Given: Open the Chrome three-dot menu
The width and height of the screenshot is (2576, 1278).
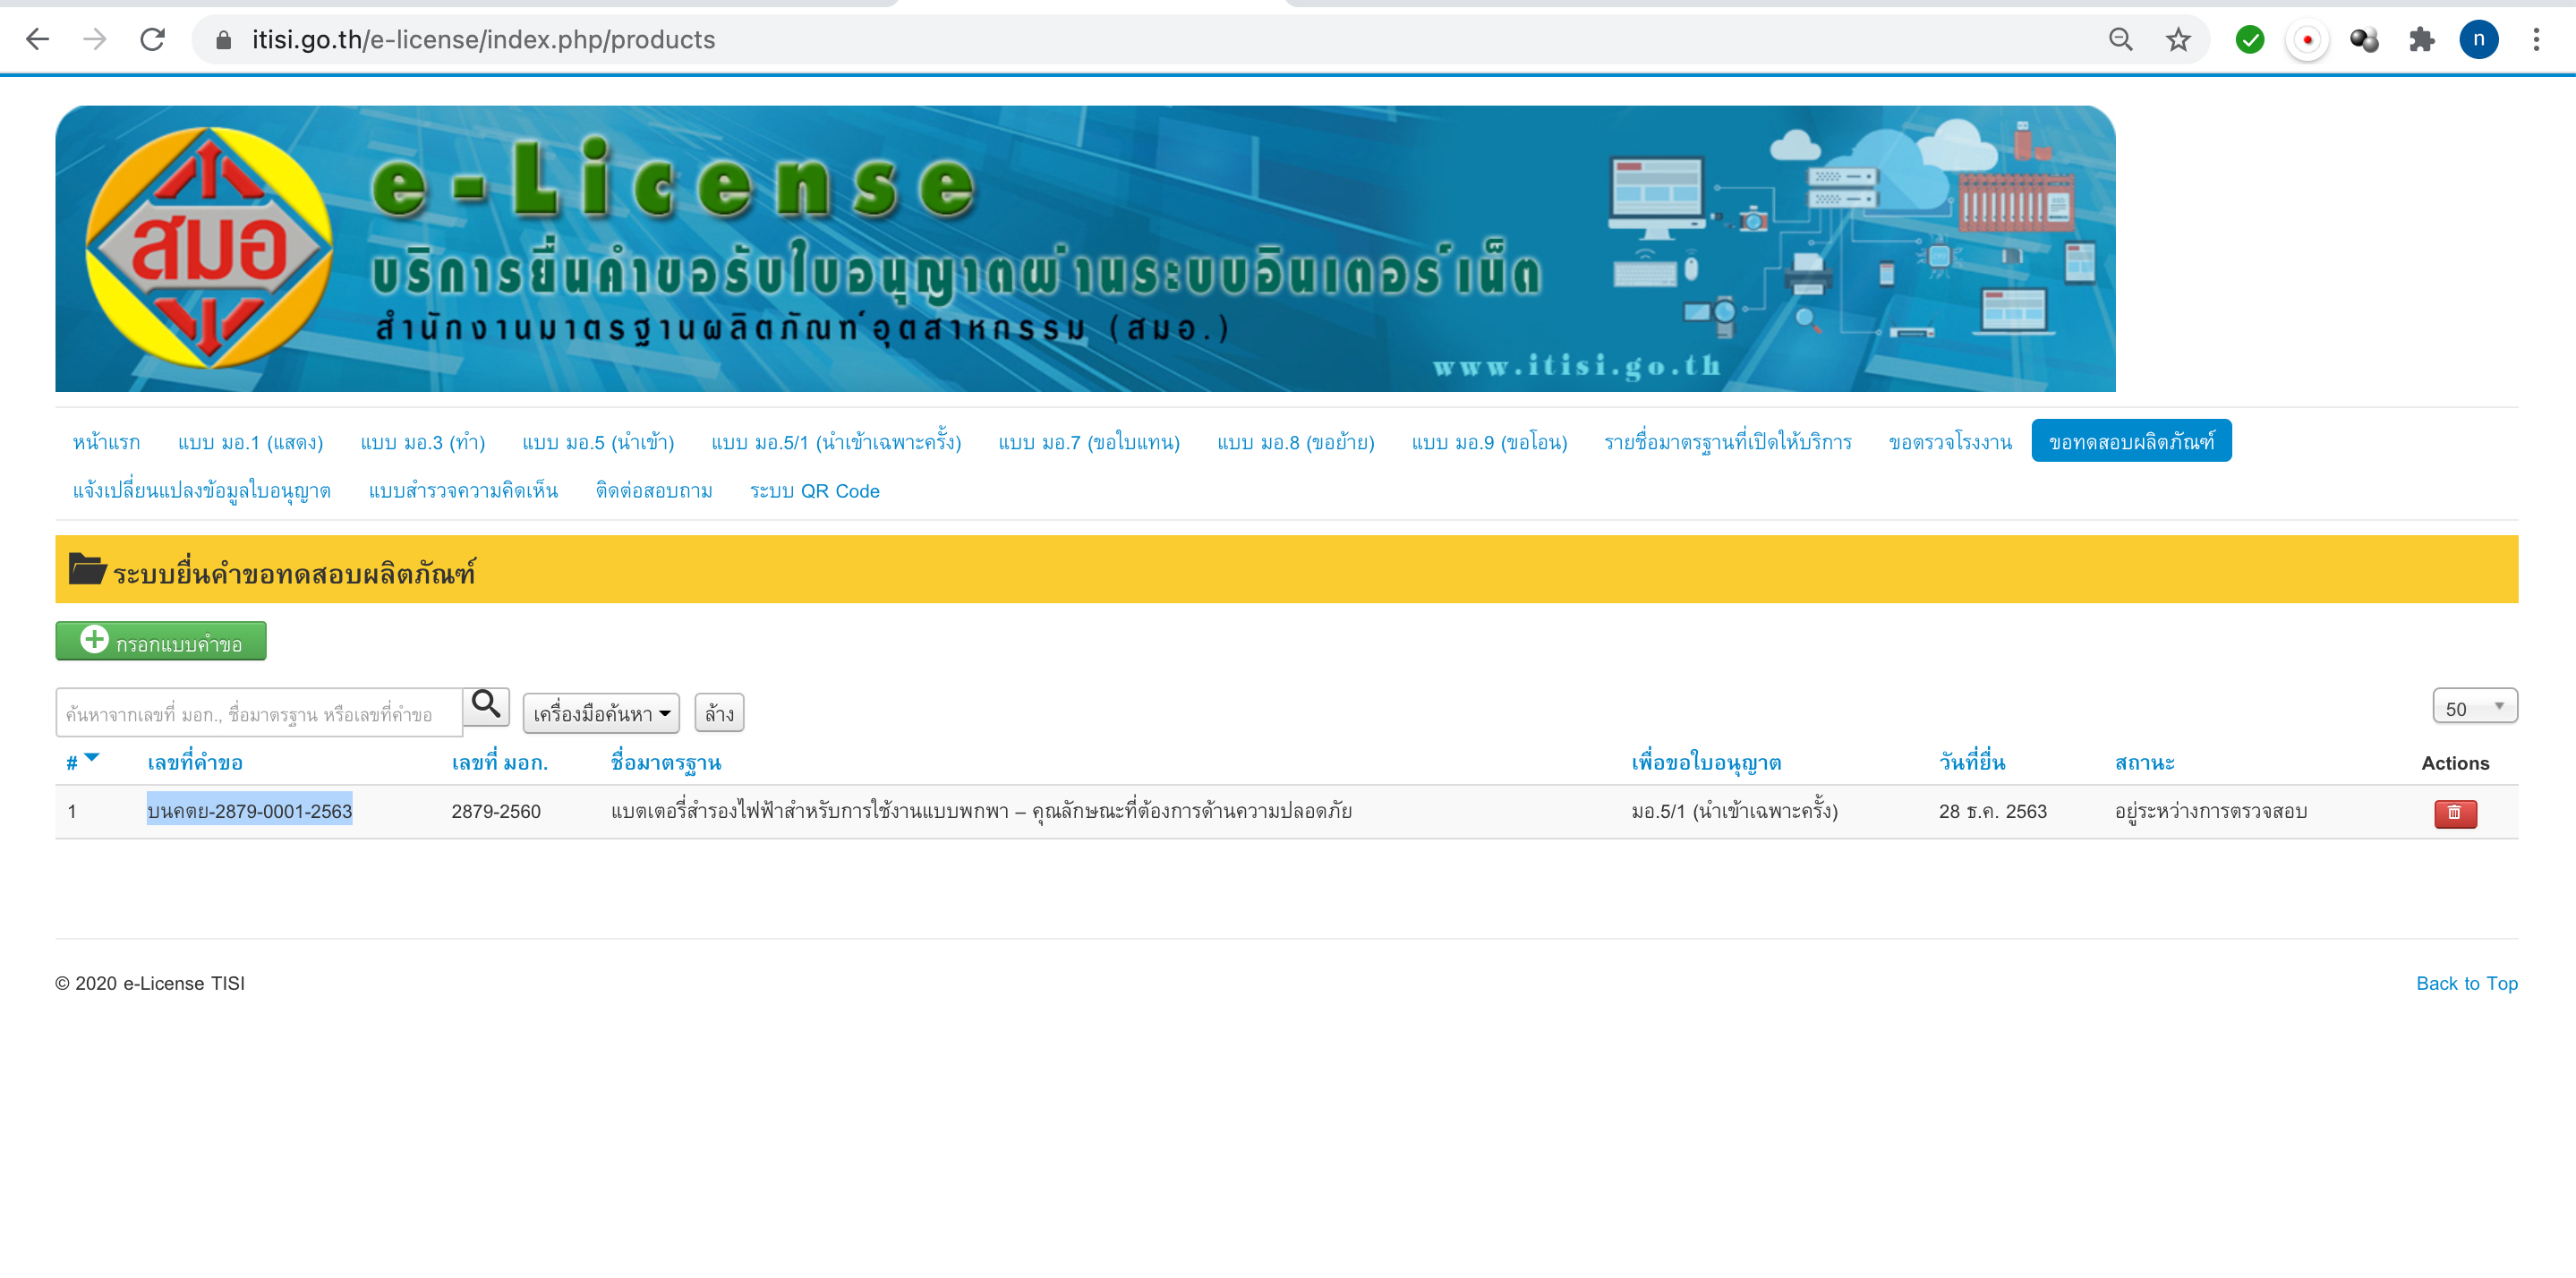Looking at the screenshot, I should [x=2536, y=40].
